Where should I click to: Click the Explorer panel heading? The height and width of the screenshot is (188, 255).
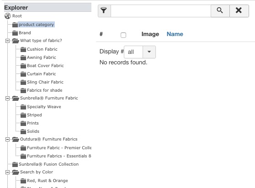click(x=16, y=7)
